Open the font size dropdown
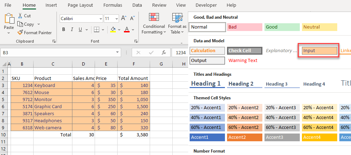Screen dimensions: 351x155 tap(117, 19)
